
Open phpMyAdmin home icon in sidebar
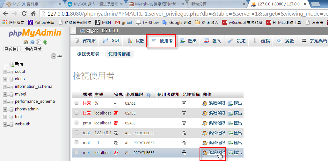click(26, 42)
